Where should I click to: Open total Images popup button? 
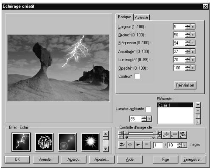(185, 145)
